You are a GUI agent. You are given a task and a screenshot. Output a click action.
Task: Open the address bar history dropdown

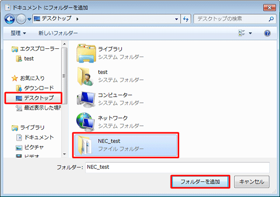click(177, 19)
